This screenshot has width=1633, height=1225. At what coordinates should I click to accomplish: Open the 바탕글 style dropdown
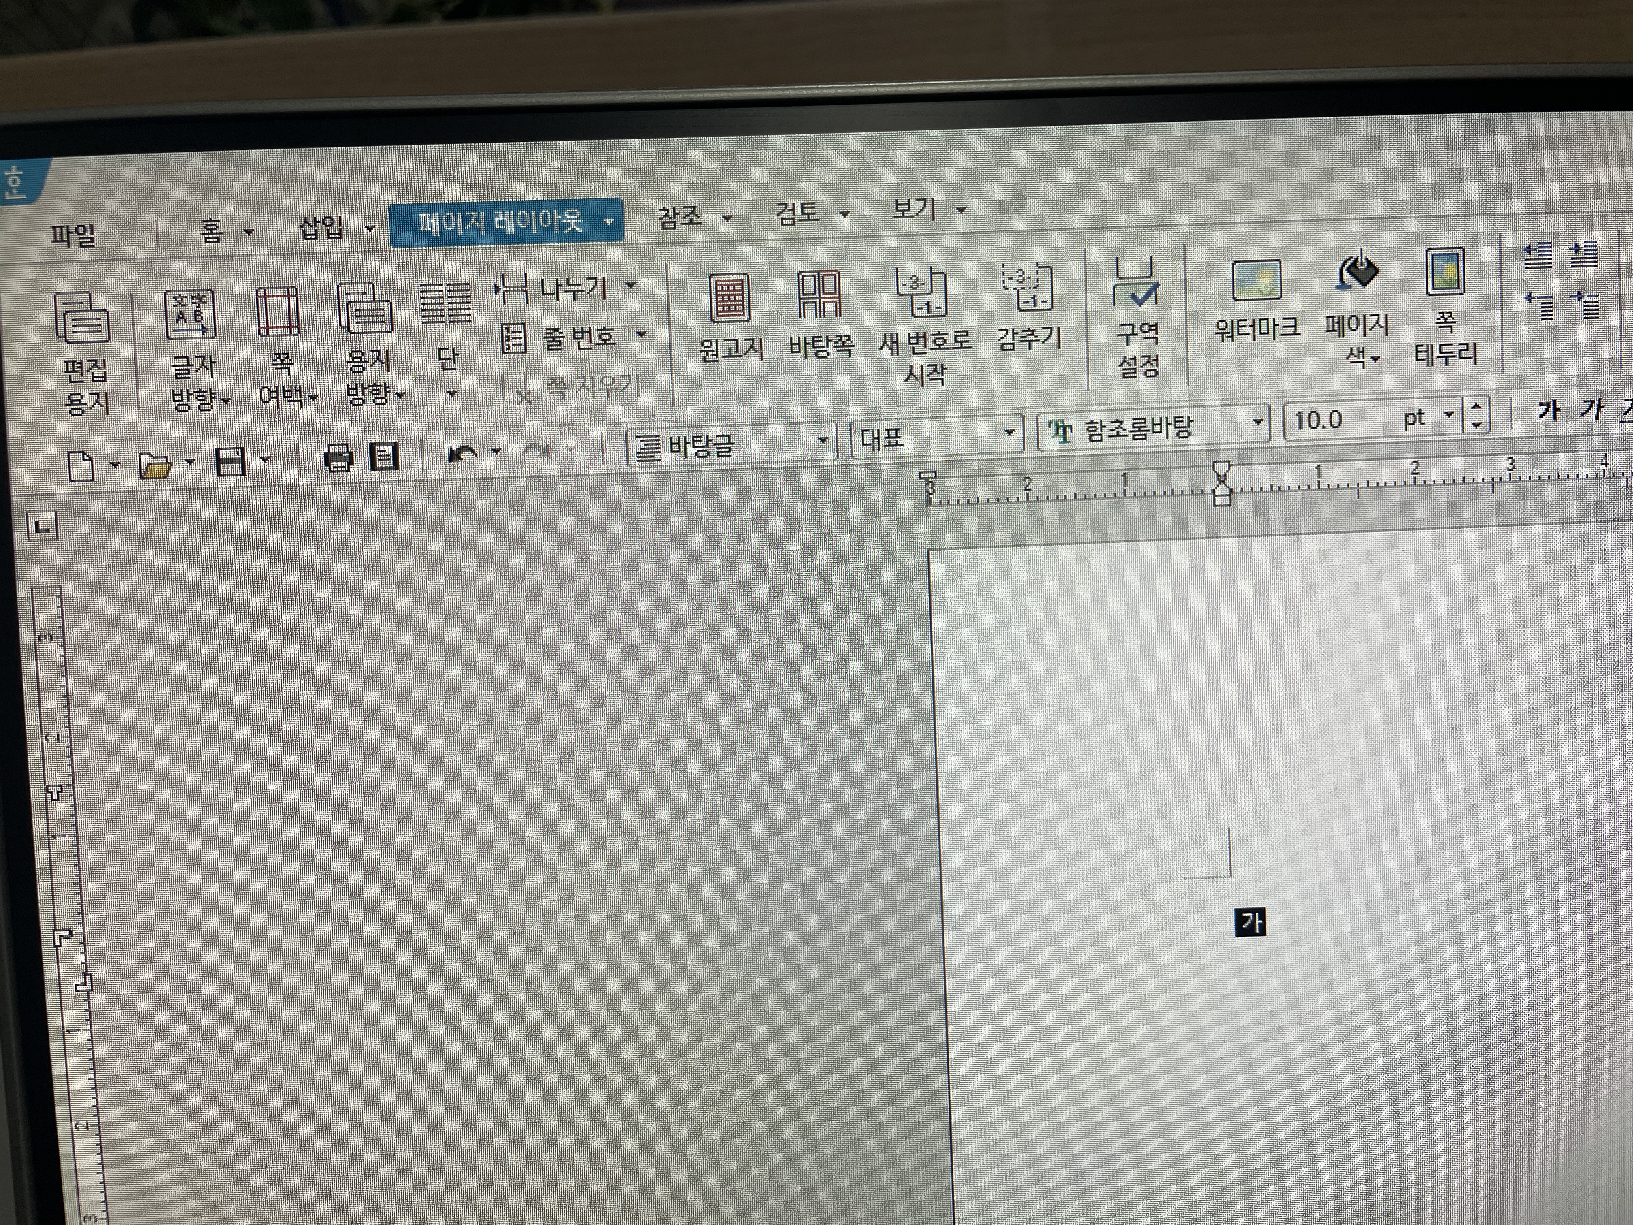coord(823,441)
